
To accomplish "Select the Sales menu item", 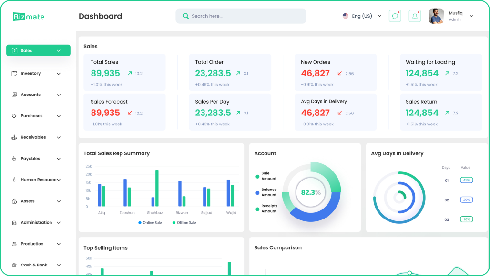I will (38, 50).
